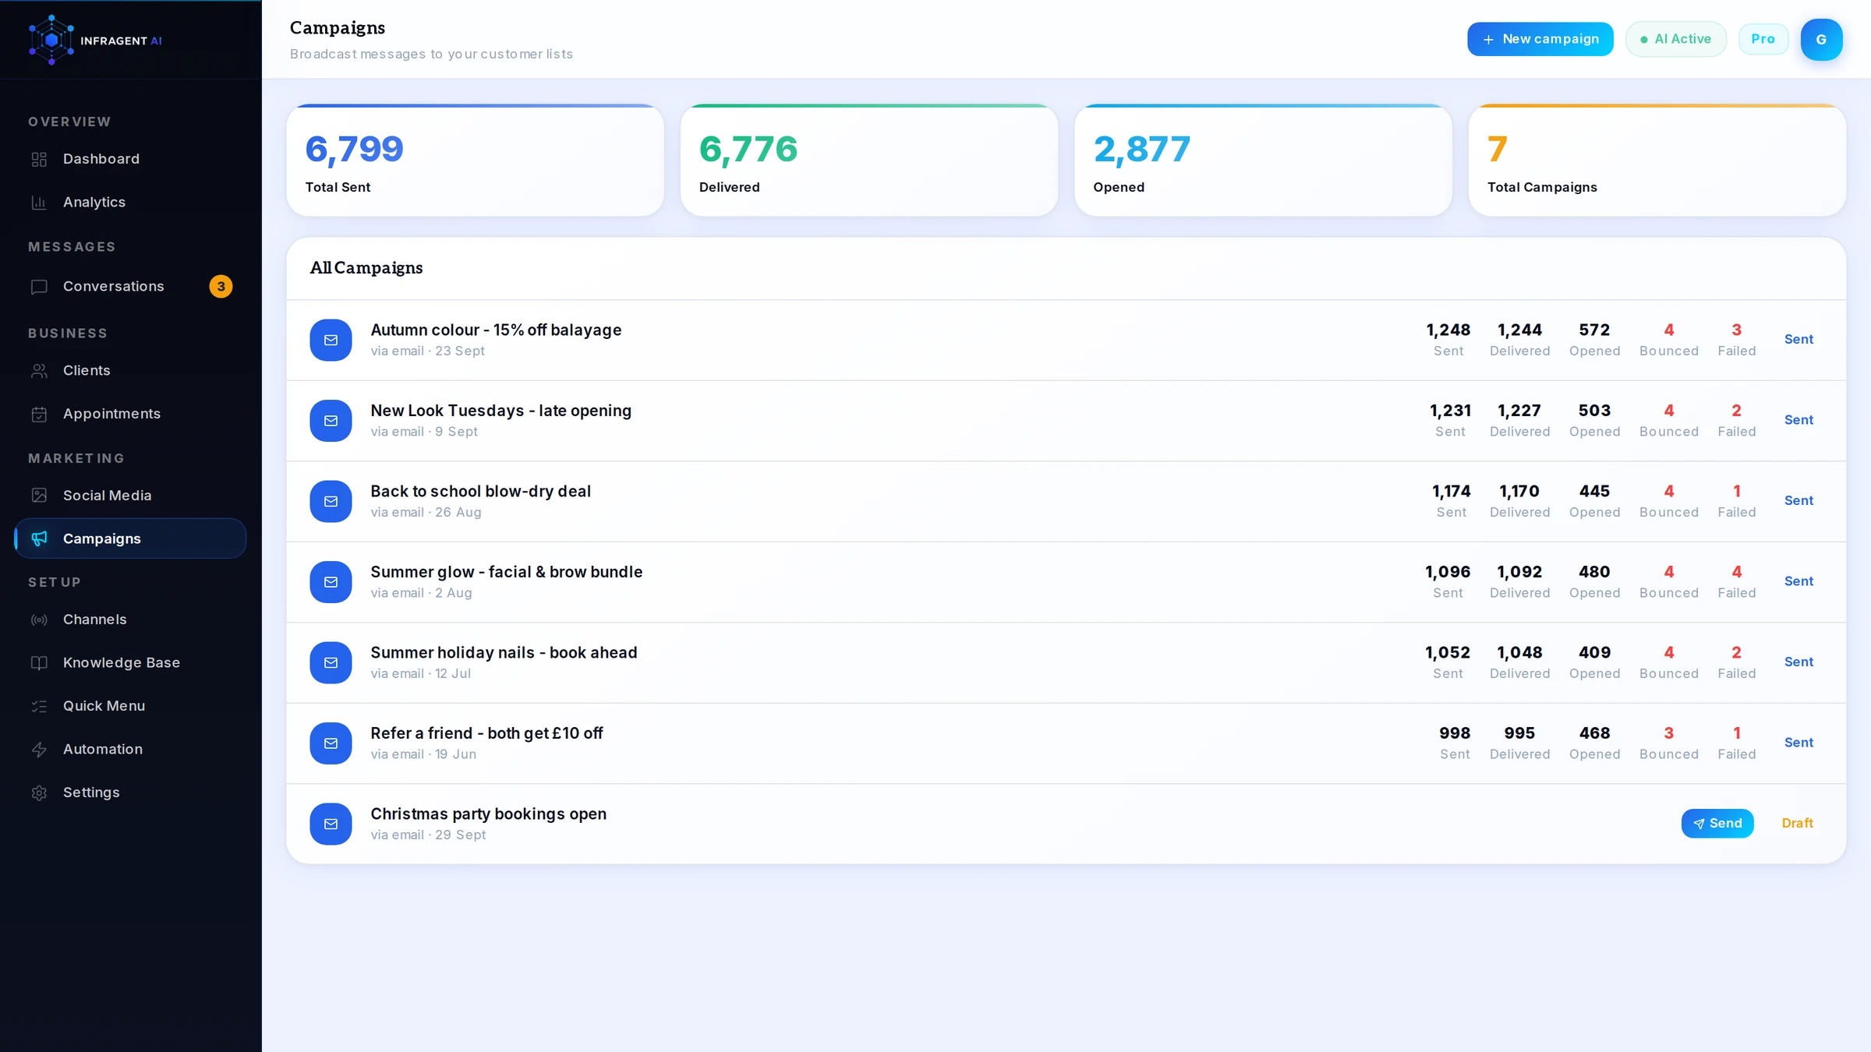Click email icon for Autumn colour campaign
1871x1052 pixels.
[x=331, y=340]
